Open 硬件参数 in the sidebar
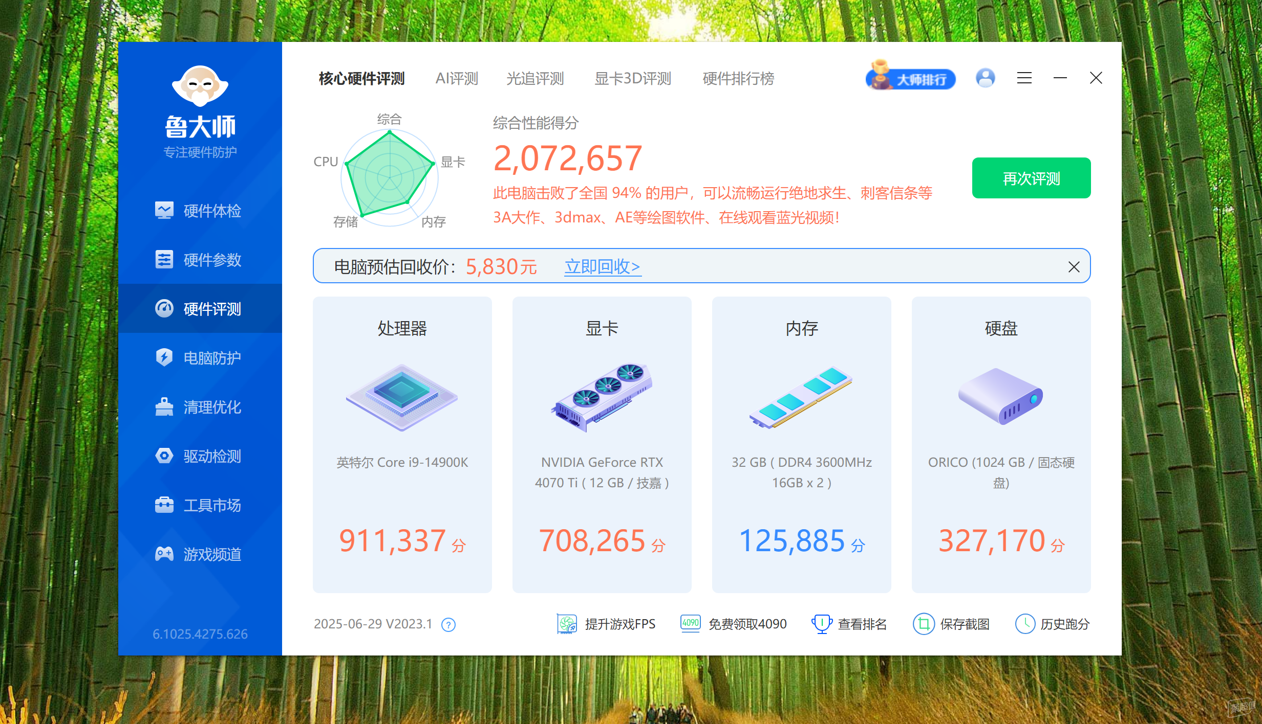The height and width of the screenshot is (724, 1262). coord(200,260)
